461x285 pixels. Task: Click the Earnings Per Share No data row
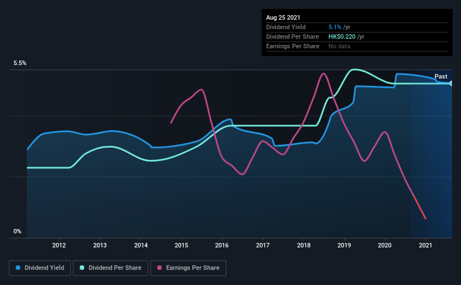357,46
